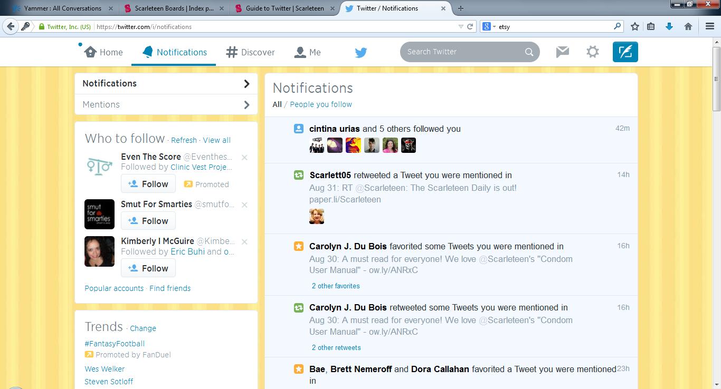Open Firefox hamburger menu
Image resolution: width=721 pixels, height=389 pixels.
point(710,26)
